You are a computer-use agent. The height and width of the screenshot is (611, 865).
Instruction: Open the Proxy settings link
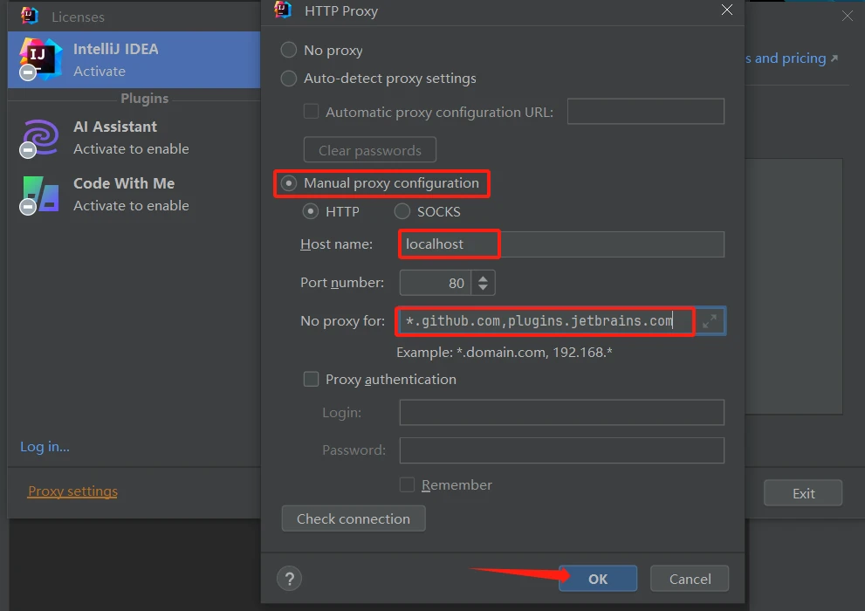click(x=72, y=491)
